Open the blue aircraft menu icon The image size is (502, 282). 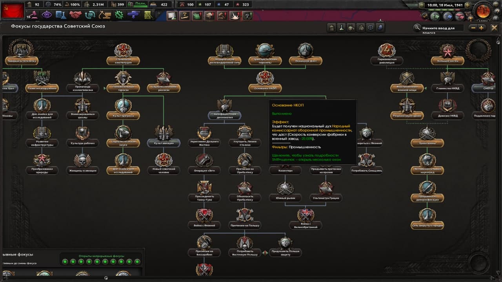point(134,15)
